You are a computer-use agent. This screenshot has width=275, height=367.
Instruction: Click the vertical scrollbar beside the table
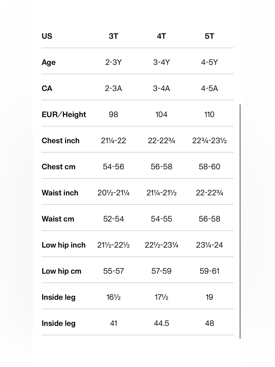[x=240, y=221]
